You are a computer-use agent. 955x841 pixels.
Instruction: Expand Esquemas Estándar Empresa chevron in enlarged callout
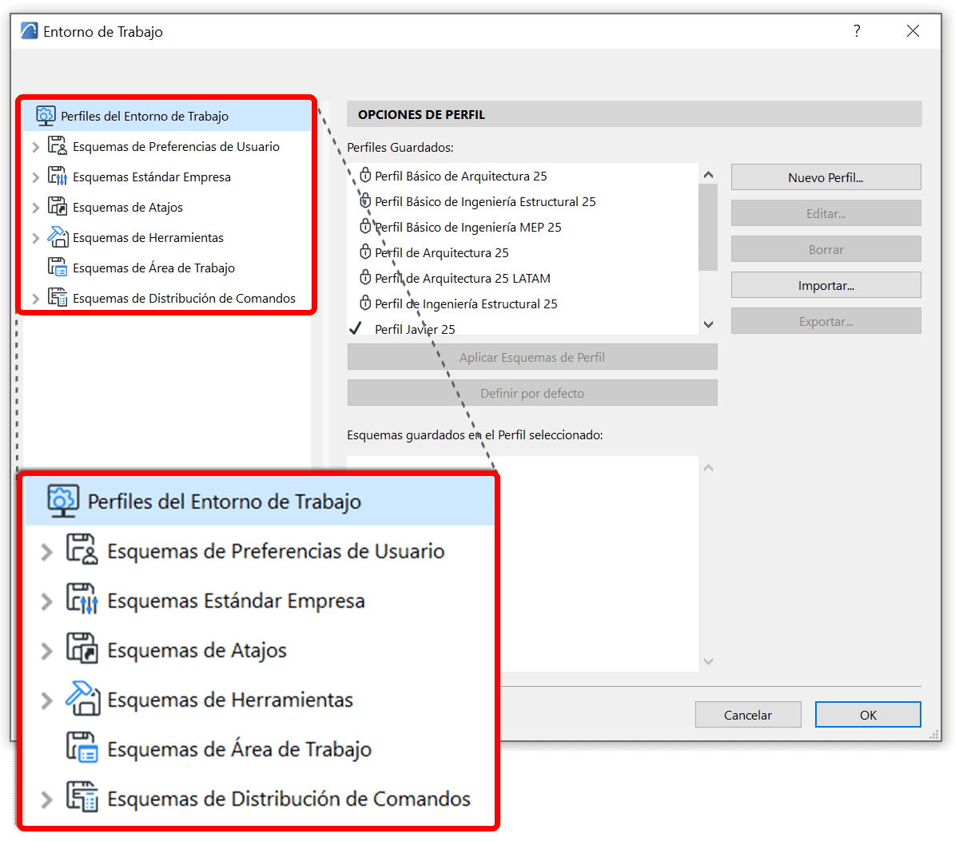(46, 601)
